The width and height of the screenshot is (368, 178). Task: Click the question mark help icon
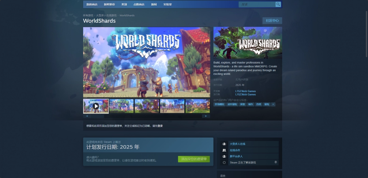click(276, 162)
